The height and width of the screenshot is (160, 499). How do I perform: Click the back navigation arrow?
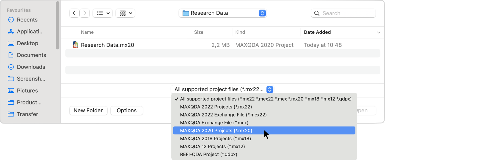[74, 13]
